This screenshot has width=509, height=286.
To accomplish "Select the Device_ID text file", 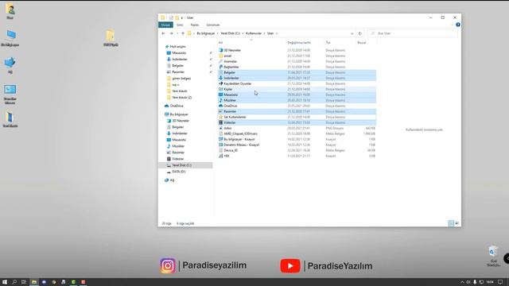I will tap(297, 150).
